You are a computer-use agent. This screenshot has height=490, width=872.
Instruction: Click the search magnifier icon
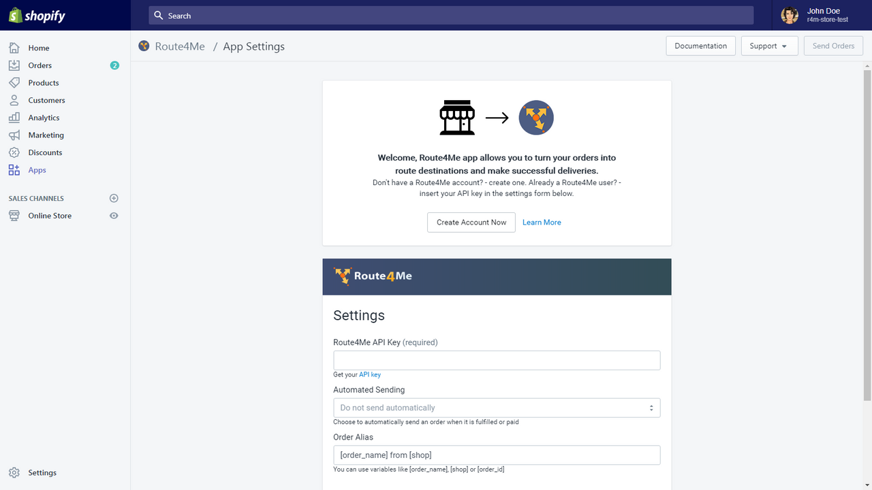(159, 15)
